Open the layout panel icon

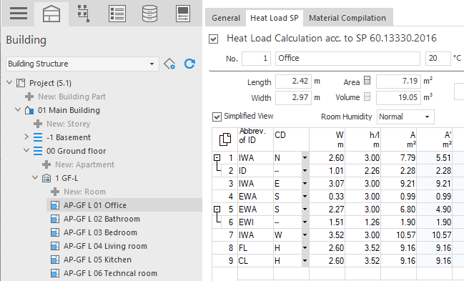pos(183,14)
